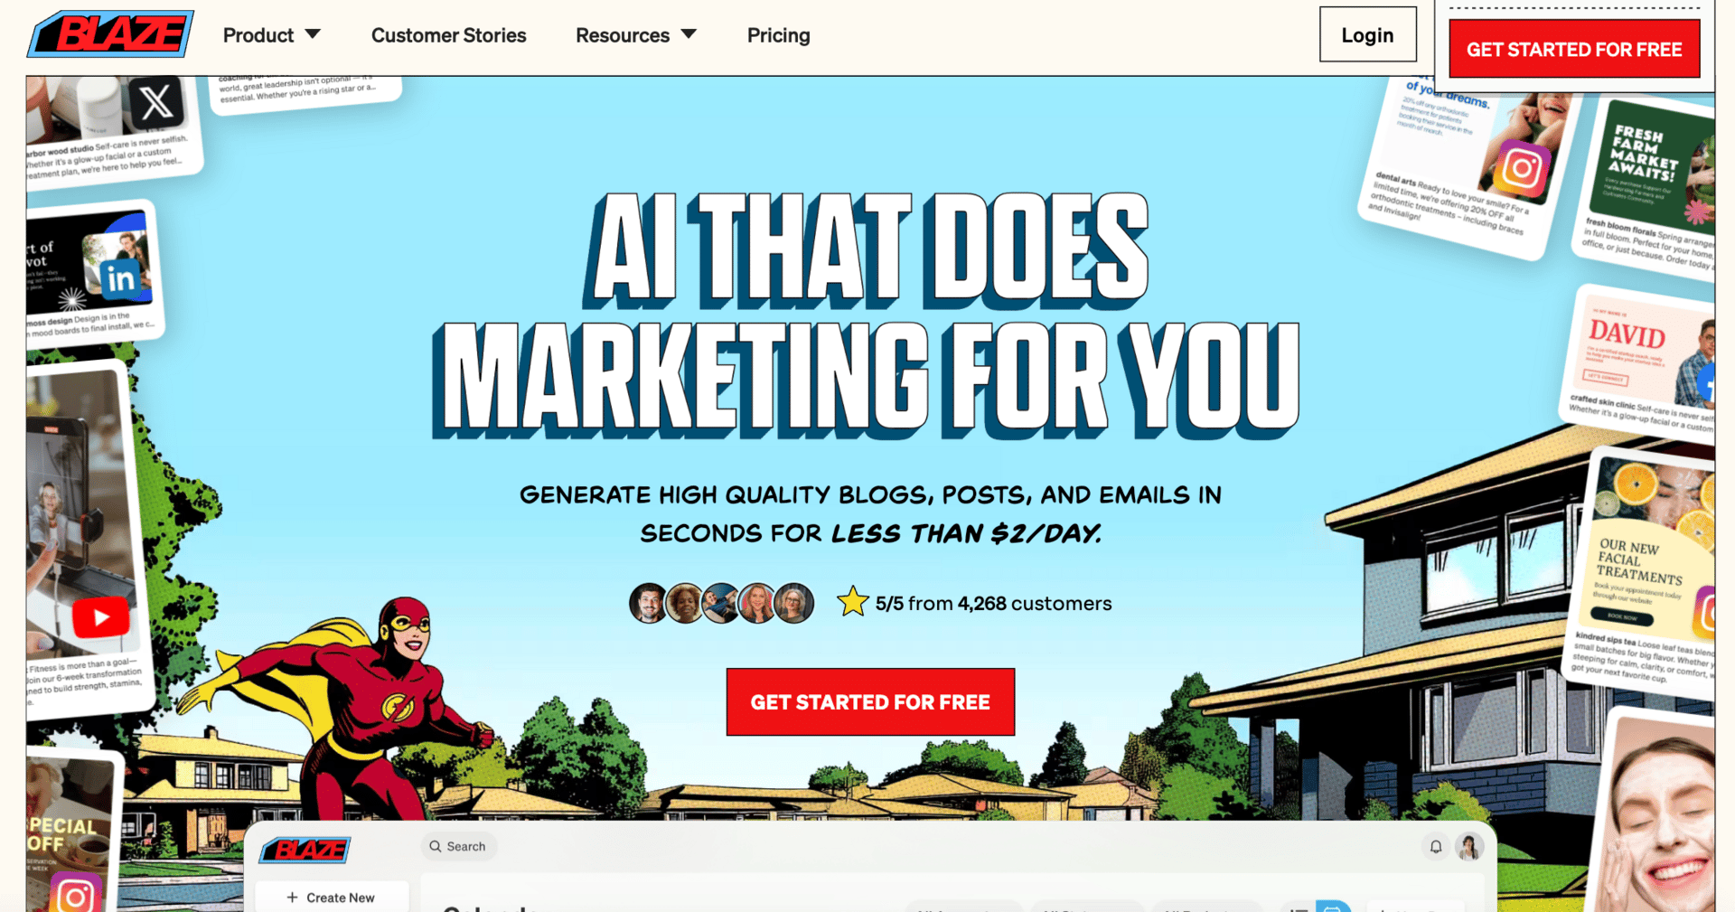Click the Blaze logo in the navbar

[110, 34]
